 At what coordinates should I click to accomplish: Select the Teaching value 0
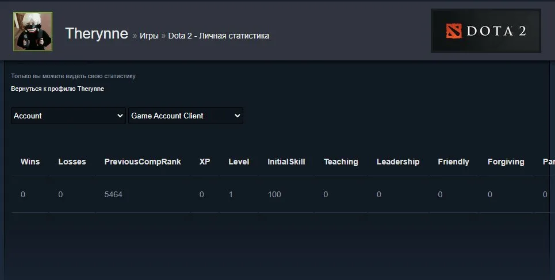[x=326, y=194]
